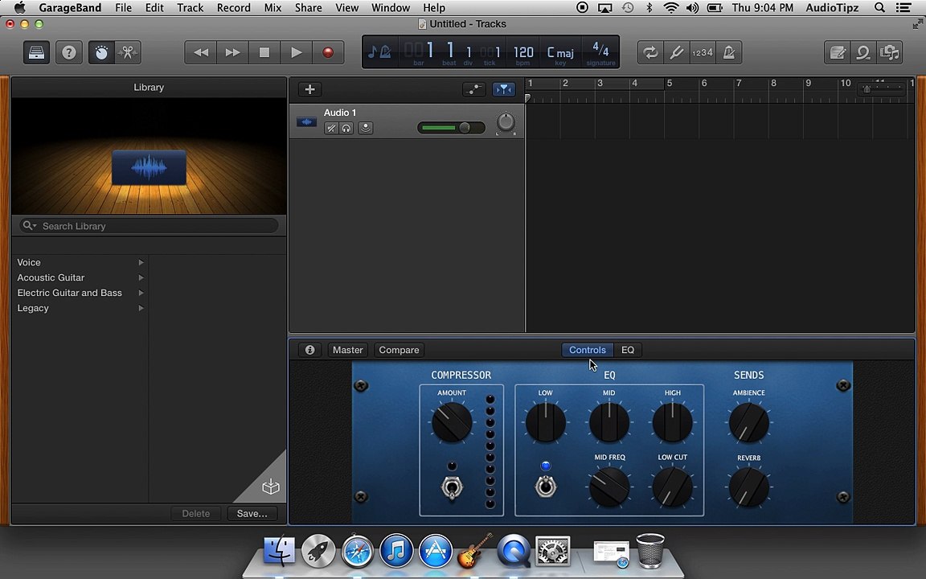The image size is (926, 579).
Task: Open the File menu
Action: pyautogui.click(x=124, y=8)
